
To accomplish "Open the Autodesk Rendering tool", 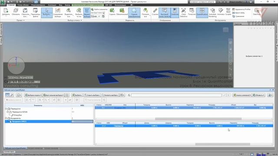I will [x=212, y=13].
